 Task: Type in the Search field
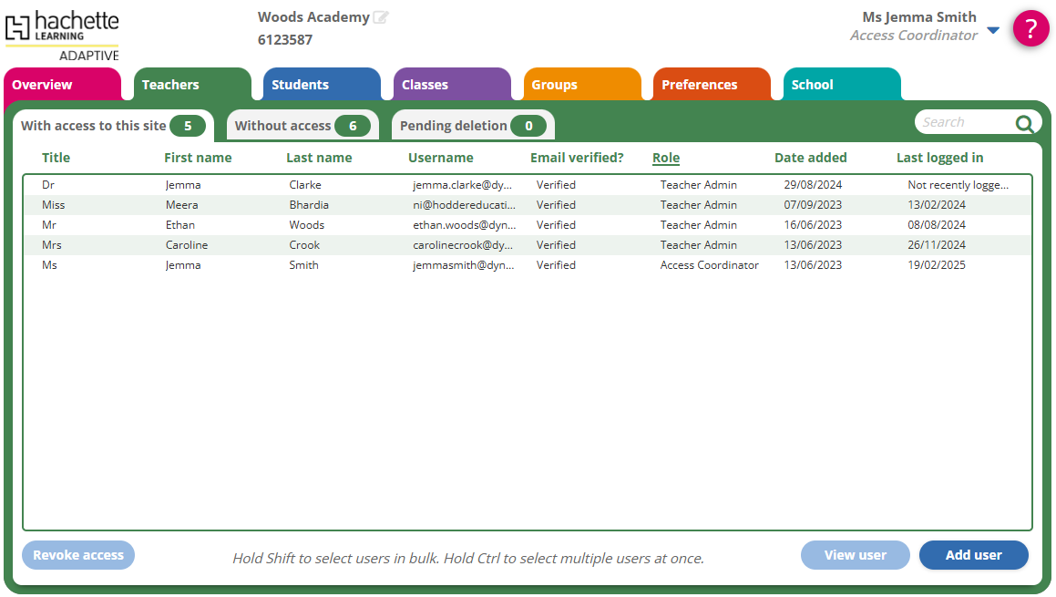pyautogui.click(x=964, y=123)
